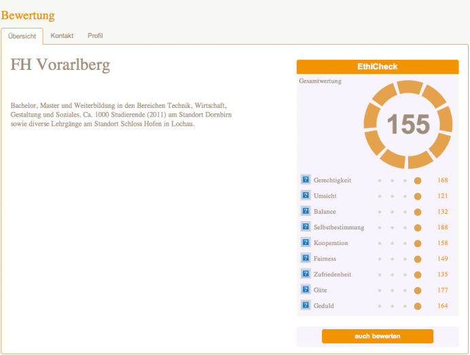Open help icon next to Fairness
Viewport: 470px width, 355px height.
click(x=306, y=258)
